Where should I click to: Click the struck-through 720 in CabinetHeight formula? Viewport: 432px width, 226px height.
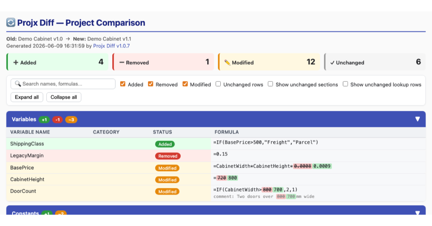point(221,178)
